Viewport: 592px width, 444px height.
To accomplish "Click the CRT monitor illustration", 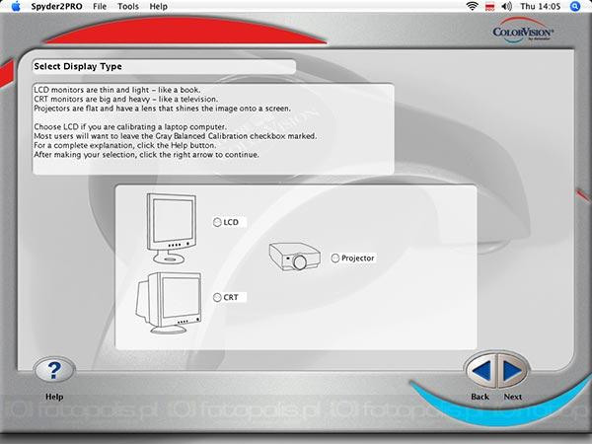I will pyautogui.click(x=169, y=303).
